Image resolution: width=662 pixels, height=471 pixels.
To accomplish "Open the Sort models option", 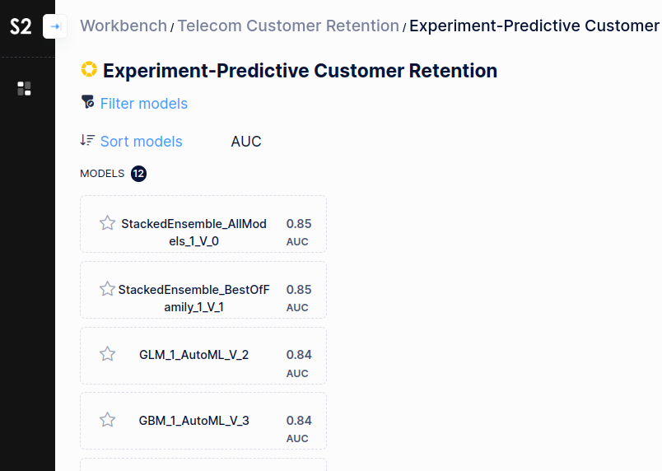I will tap(142, 142).
